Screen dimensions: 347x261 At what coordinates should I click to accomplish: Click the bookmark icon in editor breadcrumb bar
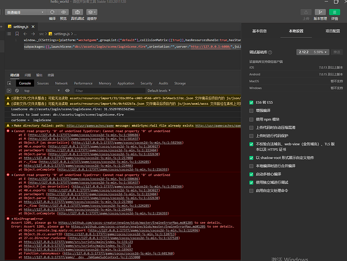point(17,34)
